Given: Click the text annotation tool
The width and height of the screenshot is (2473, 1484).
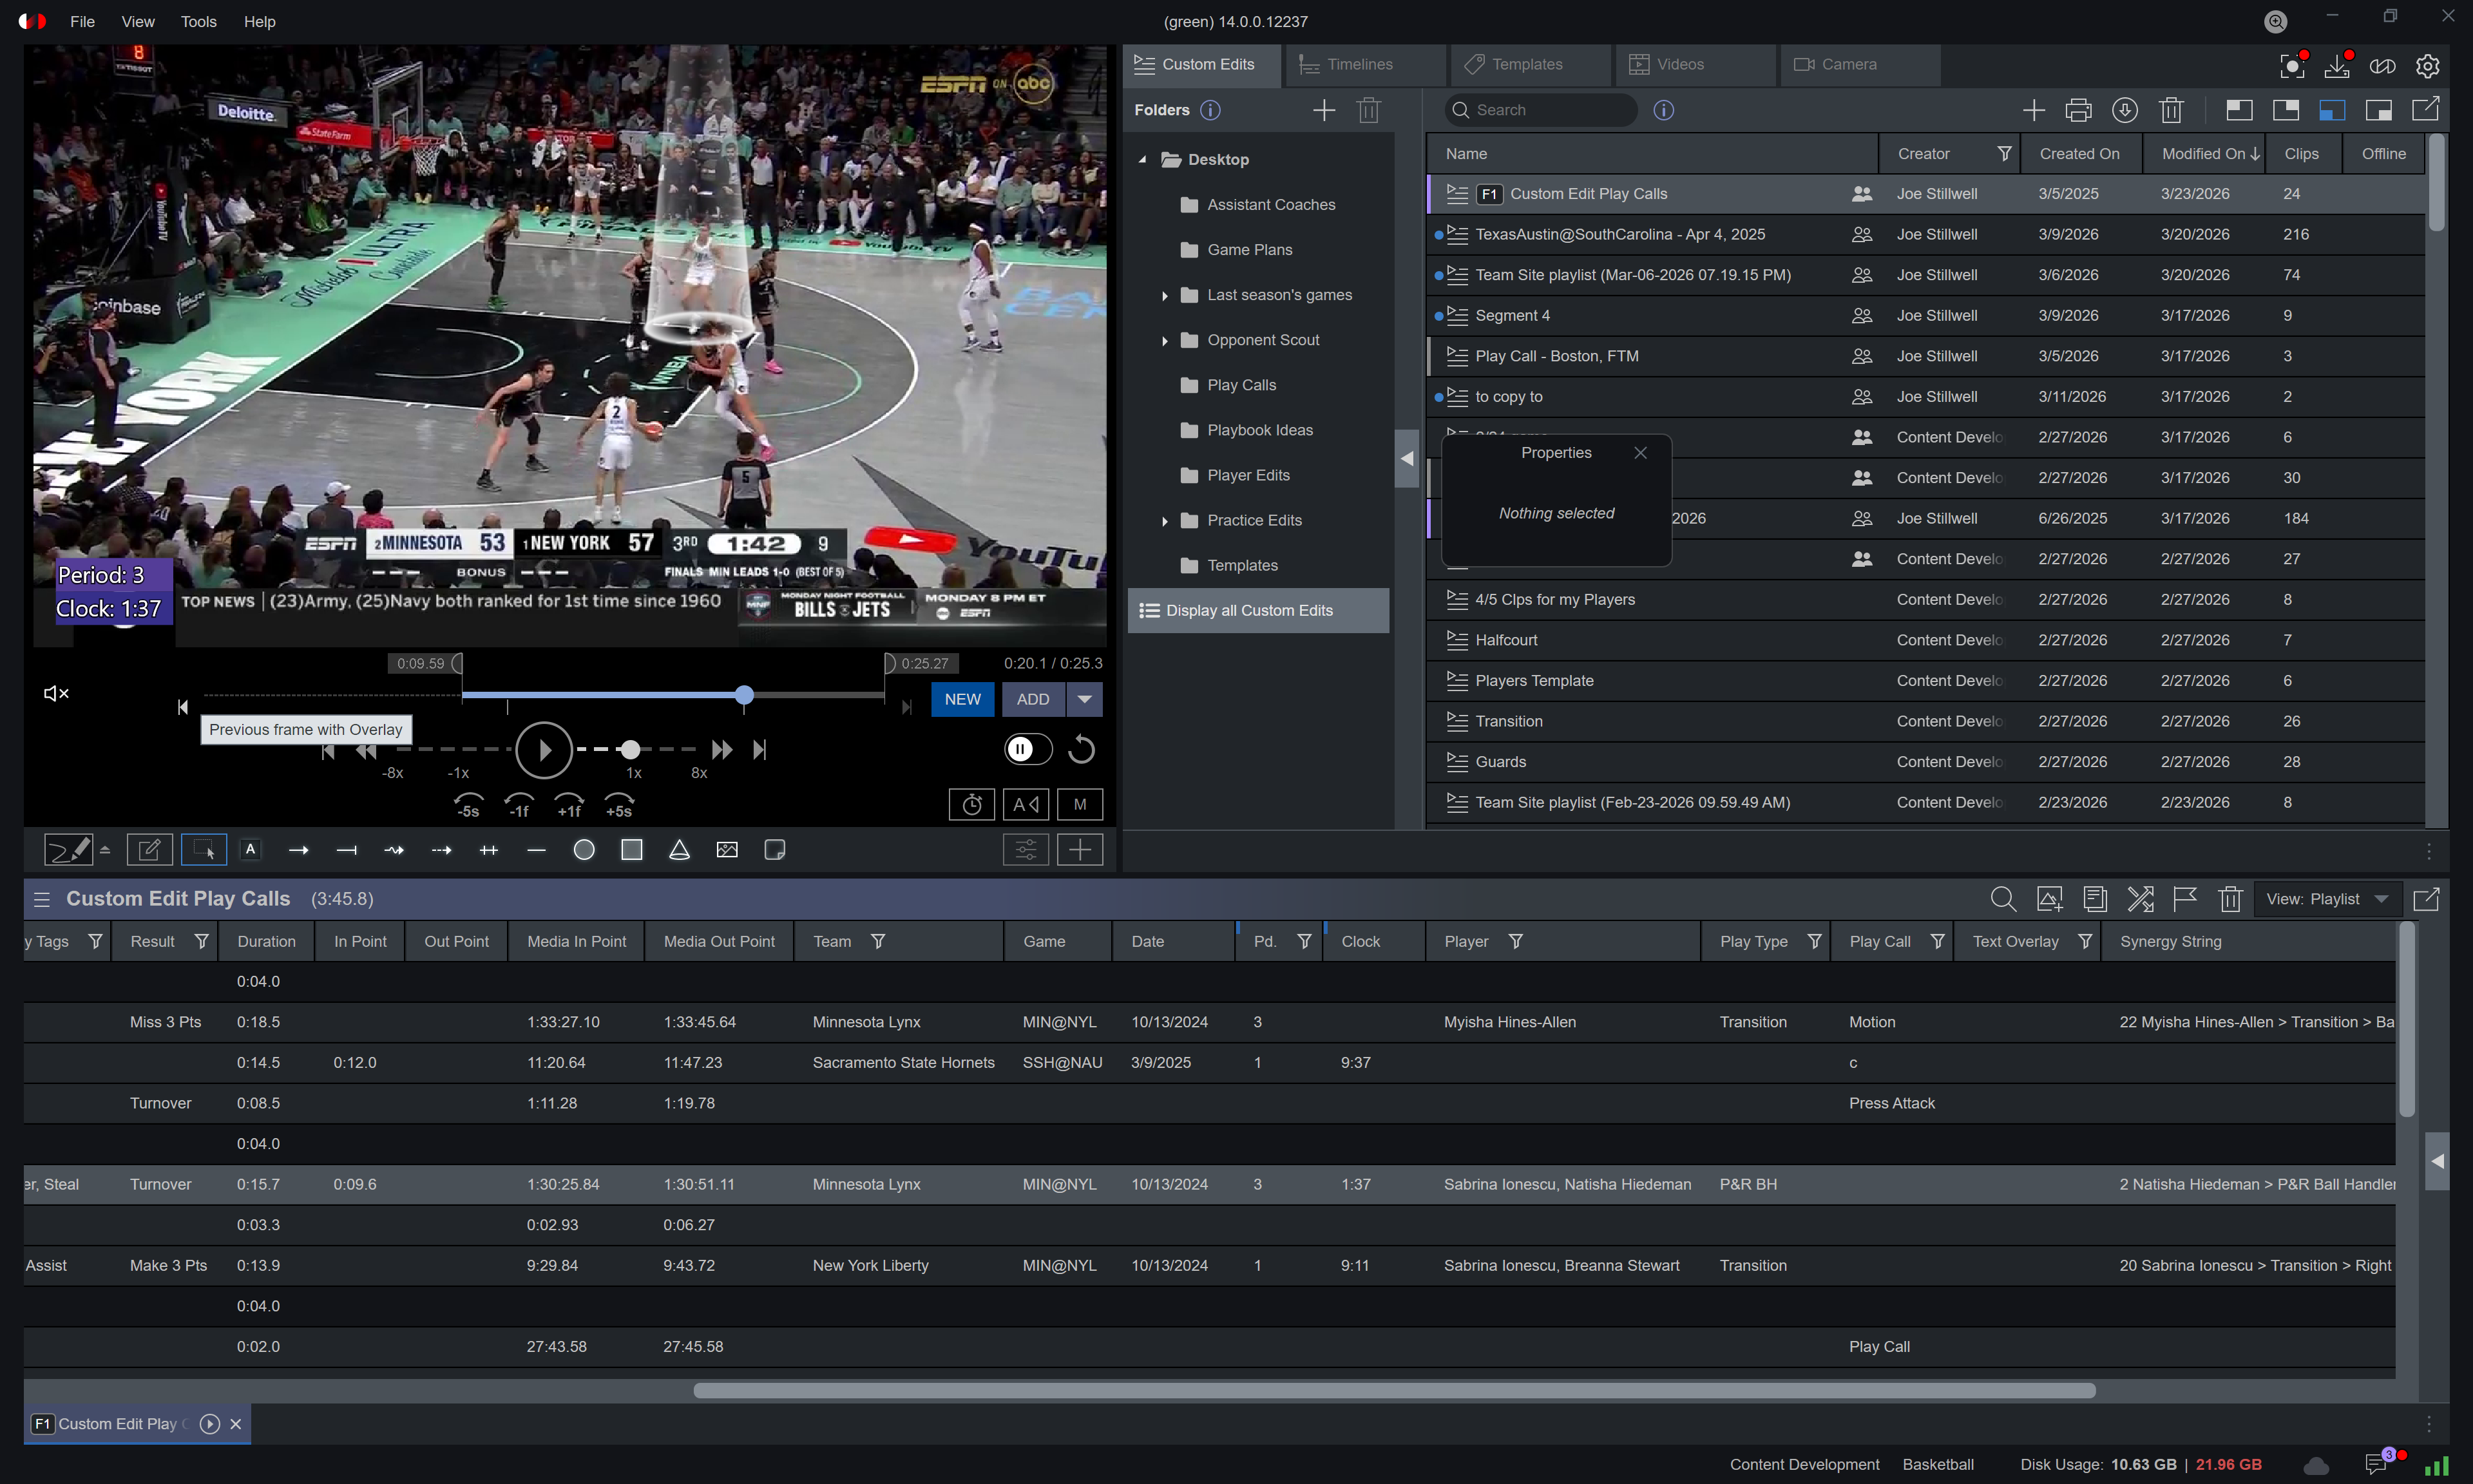Looking at the screenshot, I should point(251,849).
